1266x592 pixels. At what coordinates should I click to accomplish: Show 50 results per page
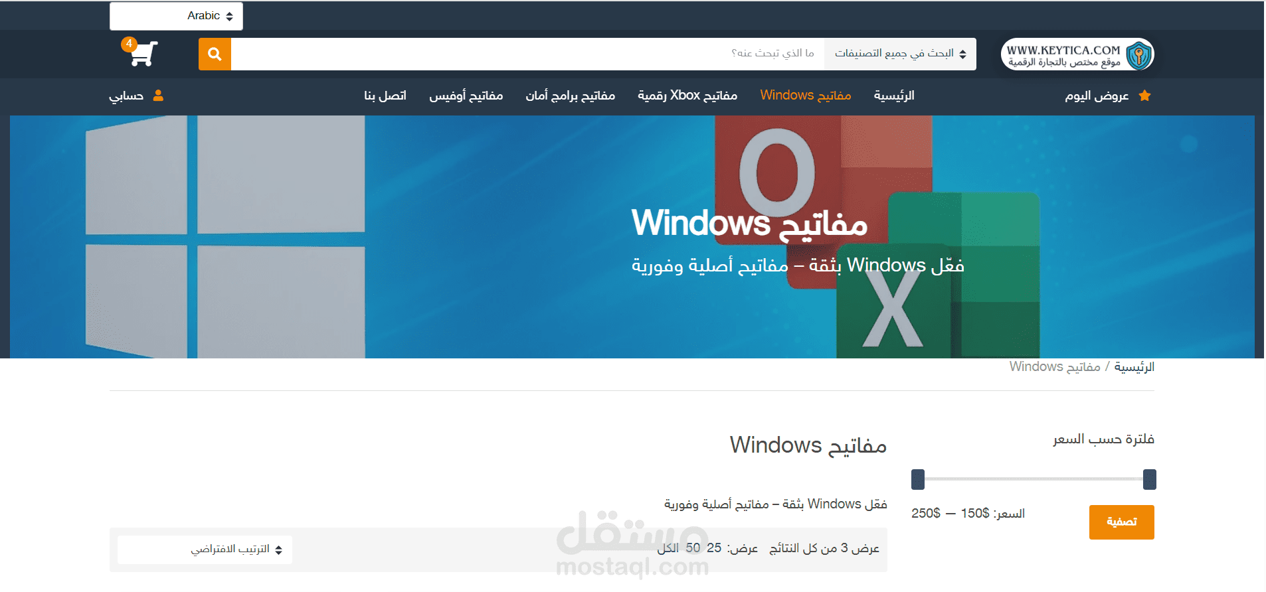click(693, 548)
